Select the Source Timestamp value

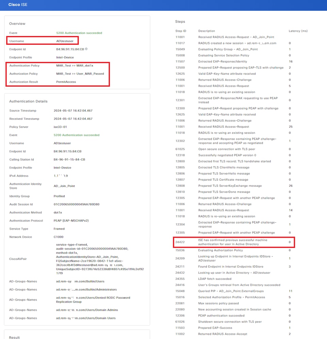(x=73, y=110)
